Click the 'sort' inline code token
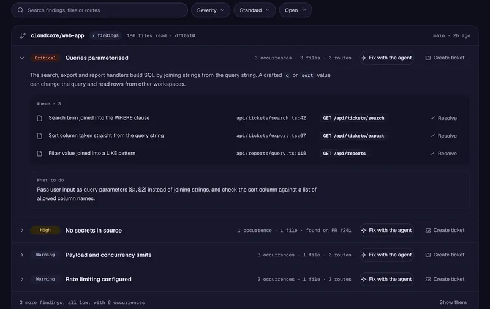Viewport: 490px width, 309px height. coord(307,75)
